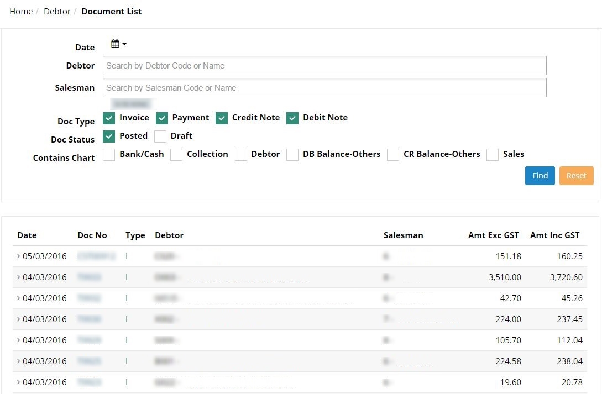Select the 42.70 amount cell
The image size is (602, 394).
[x=511, y=298]
